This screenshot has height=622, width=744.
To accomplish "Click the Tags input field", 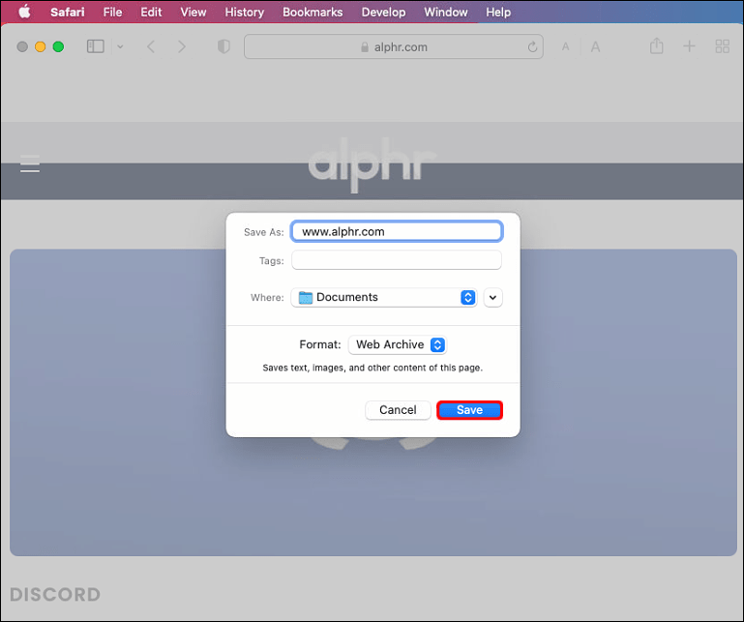I will point(397,260).
